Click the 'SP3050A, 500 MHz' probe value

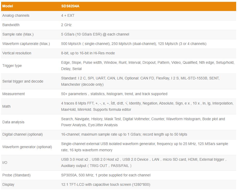(x=106, y=175)
